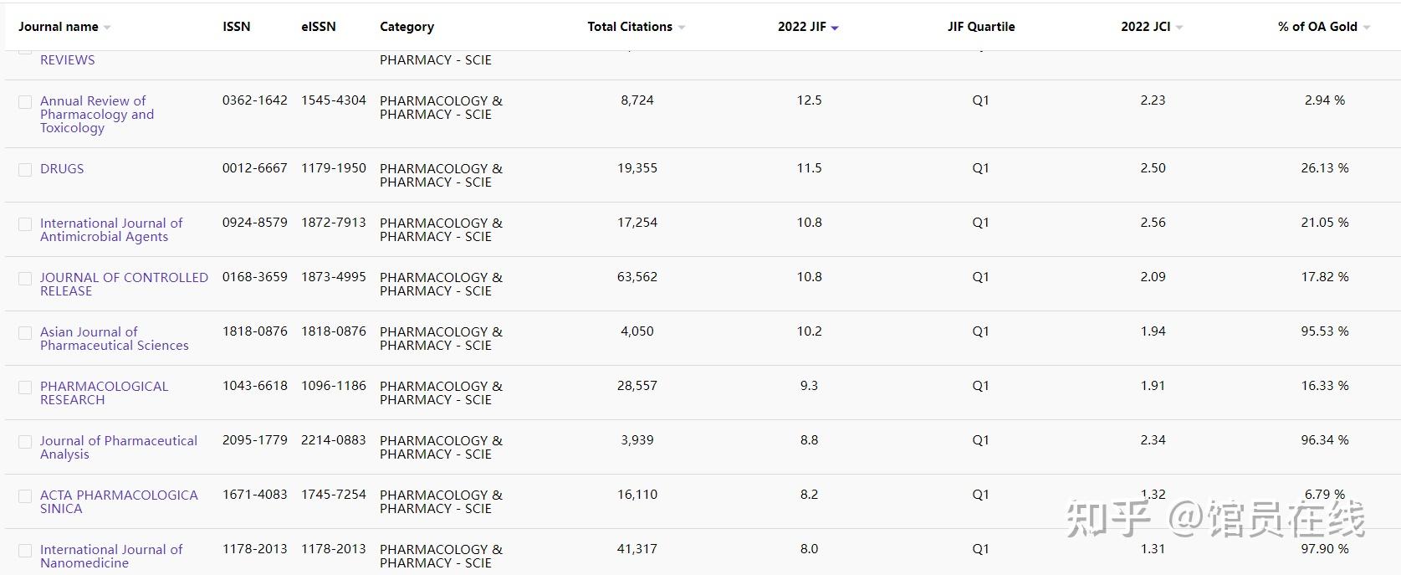1401x575 pixels.
Task: Select the Journal of Controlled Release checkbox
Action: pos(25,279)
